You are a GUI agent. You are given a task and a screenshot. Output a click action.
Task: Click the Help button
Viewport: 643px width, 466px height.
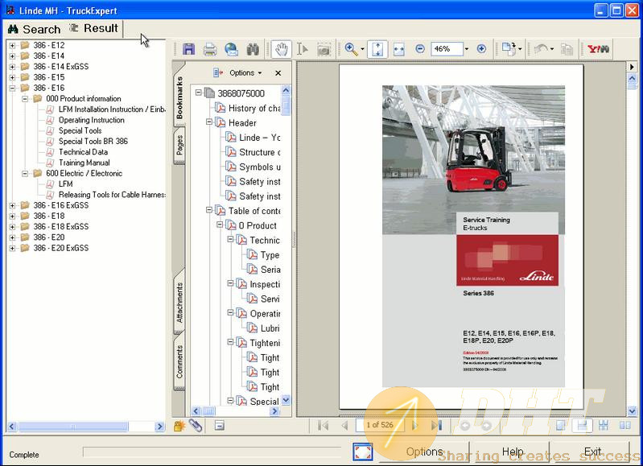tap(513, 452)
